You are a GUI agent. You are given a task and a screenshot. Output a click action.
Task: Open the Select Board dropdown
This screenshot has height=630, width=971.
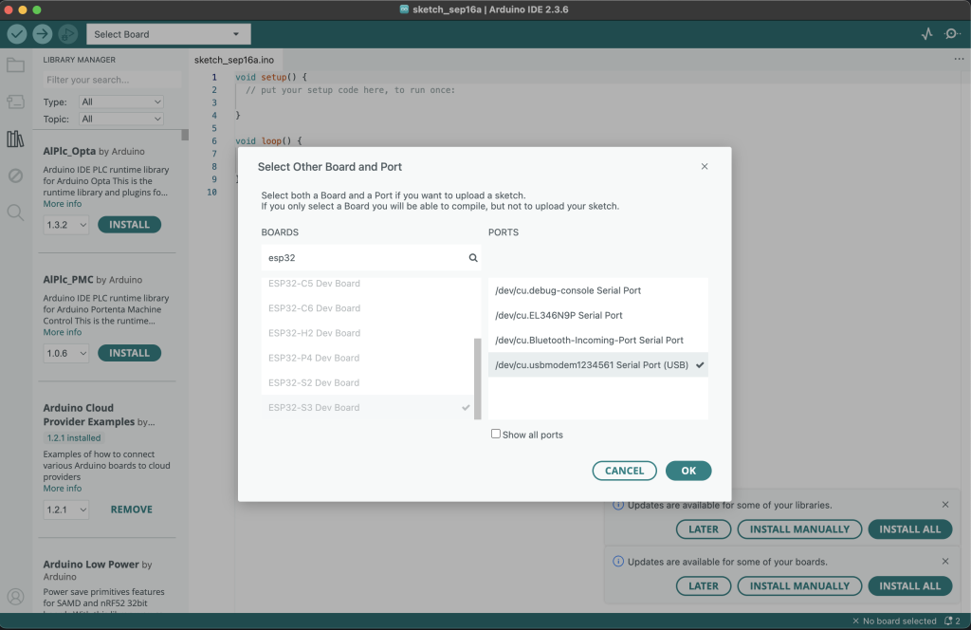[x=169, y=34]
